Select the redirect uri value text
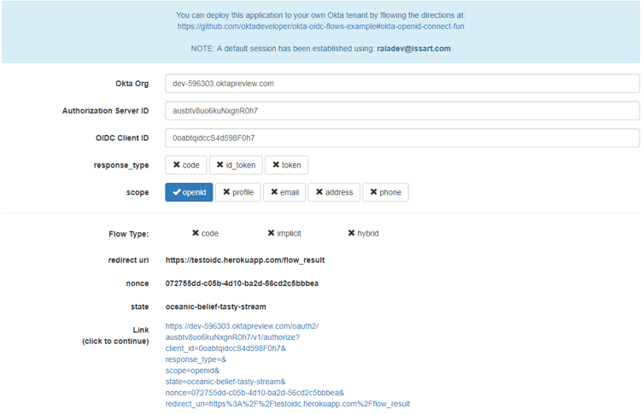This screenshot has height=415, width=644. [245, 260]
